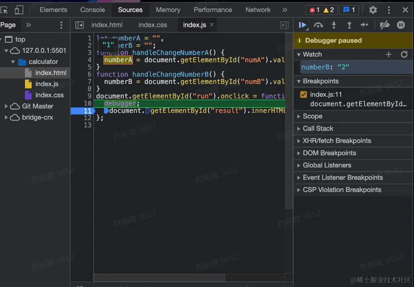Image resolution: width=414 pixels, height=287 pixels.
Task: Add a new watch expression
Action: click(388, 55)
